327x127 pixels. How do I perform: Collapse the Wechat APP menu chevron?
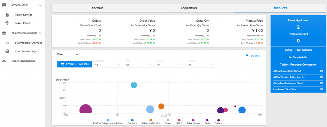40,5
